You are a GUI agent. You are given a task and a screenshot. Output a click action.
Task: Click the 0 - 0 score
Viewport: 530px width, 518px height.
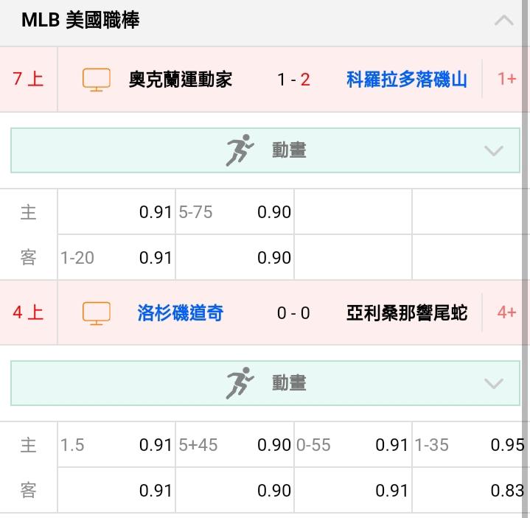point(293,313)
